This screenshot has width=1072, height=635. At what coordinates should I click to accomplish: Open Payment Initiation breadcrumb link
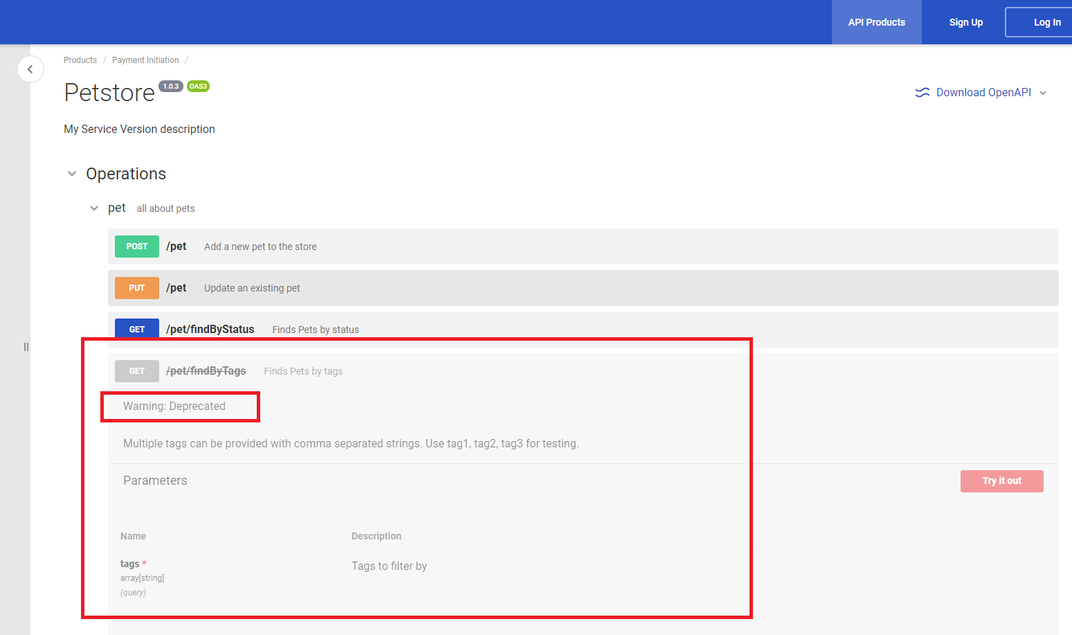(145, 60)
